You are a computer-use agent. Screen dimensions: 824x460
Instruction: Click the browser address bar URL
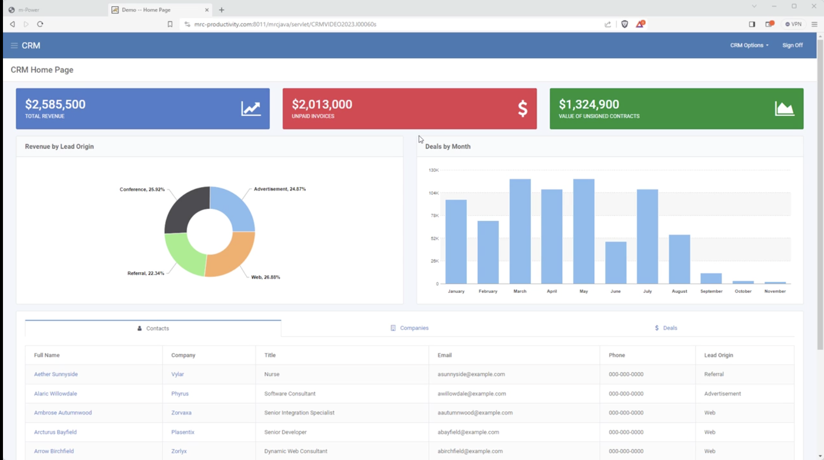pos(285,24)
